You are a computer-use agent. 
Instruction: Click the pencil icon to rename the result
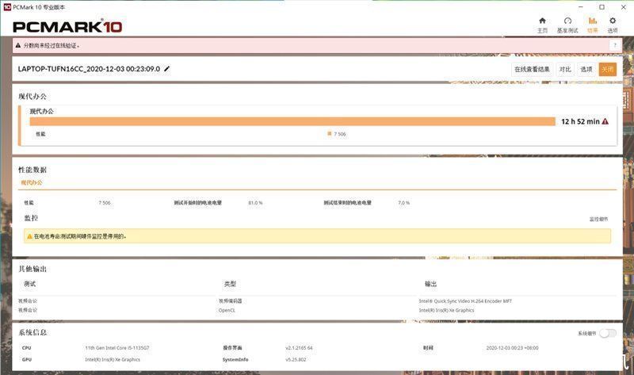pos(166,69)
